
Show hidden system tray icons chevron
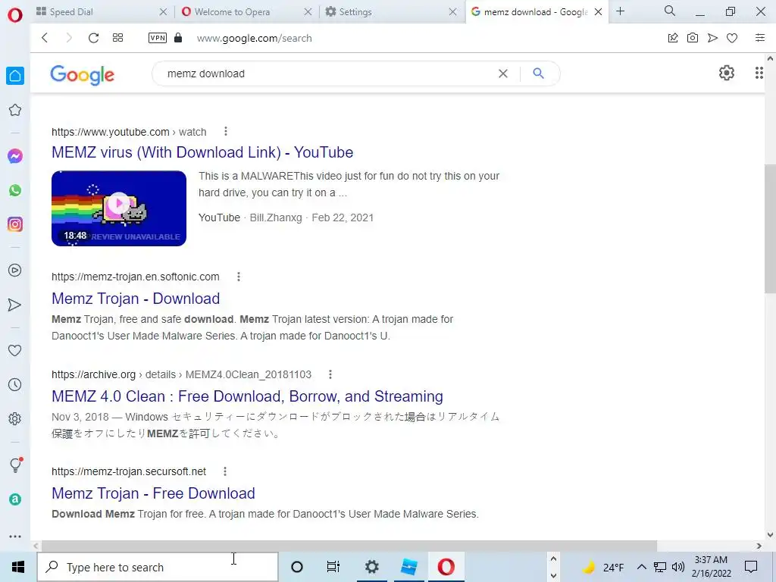[x=641, y=567]
